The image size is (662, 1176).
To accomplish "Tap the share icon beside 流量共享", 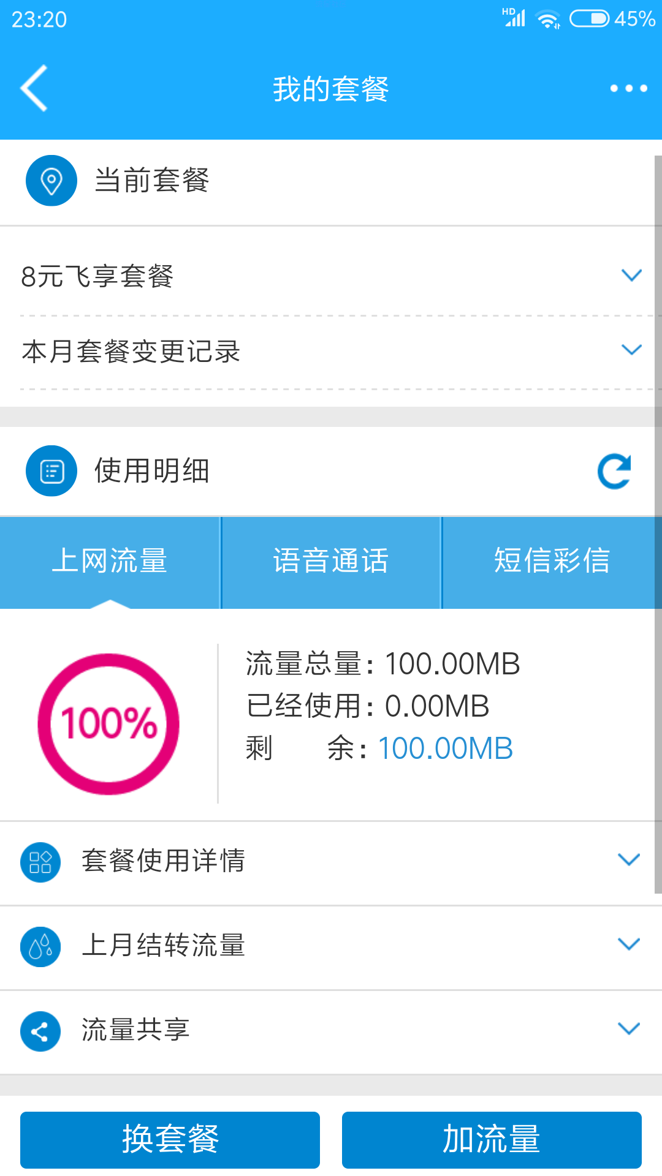I will 40,1031.
